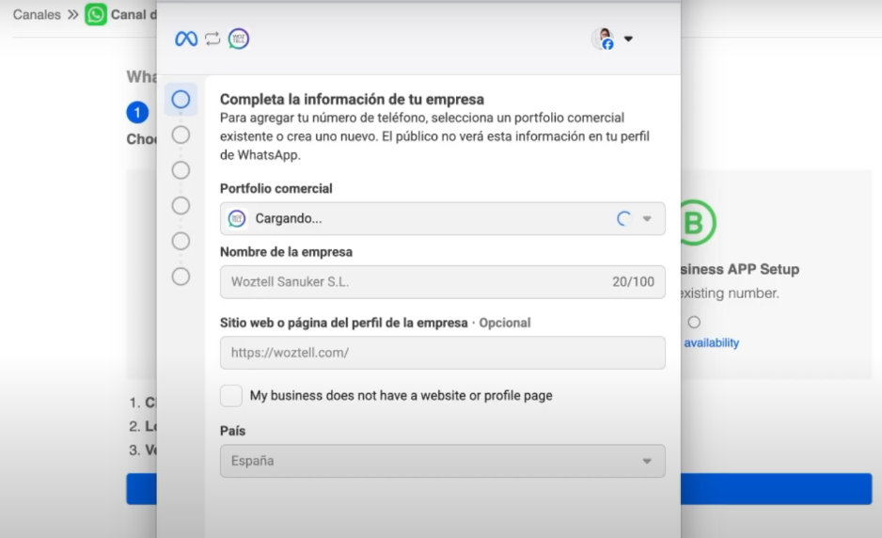The width and height of the screenshot is (882, 538).
Task: Click the 'Opcional' label next to Sitio web
Action: pyautogui.click(x=505, y=323)
